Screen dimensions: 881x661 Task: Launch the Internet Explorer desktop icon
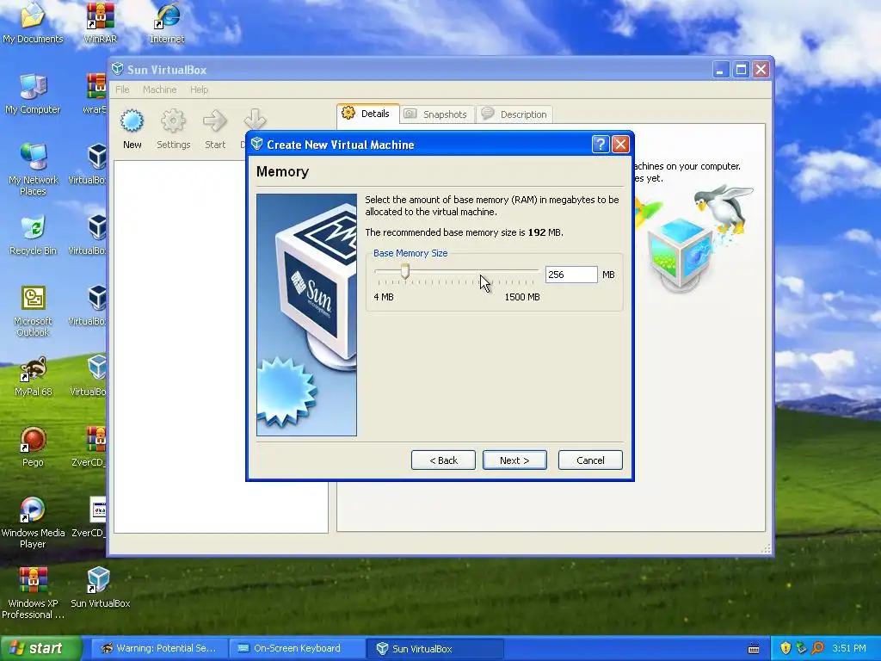(167, 22)
